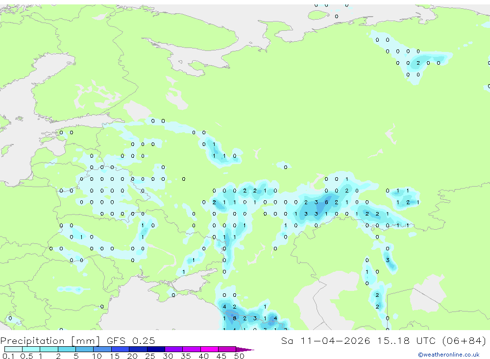Click the legend label 45
The height and width of the screenshot is (359, 490).
pyautogui.click(x=221, y=356)
